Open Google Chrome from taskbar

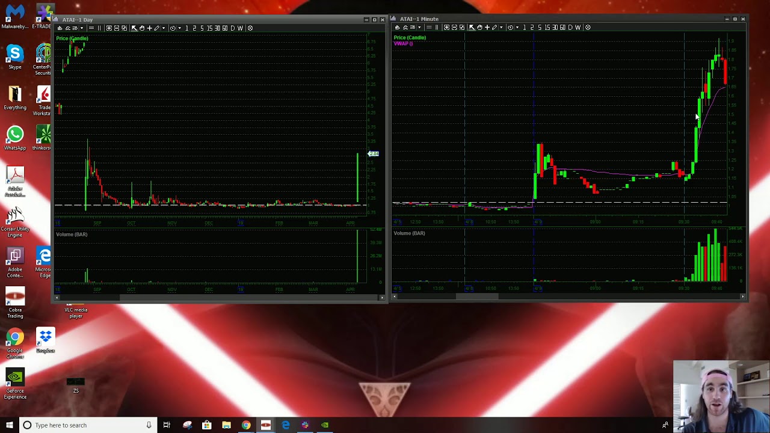point(246,425)
